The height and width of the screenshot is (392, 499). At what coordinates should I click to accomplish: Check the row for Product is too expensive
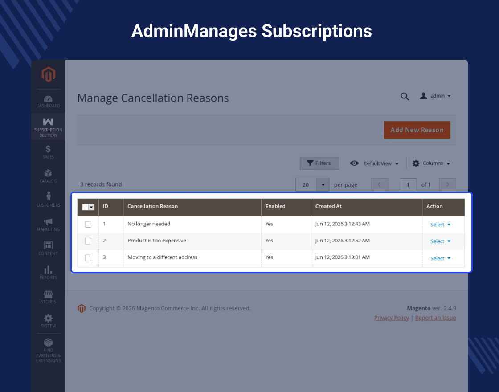pos(88,241)
